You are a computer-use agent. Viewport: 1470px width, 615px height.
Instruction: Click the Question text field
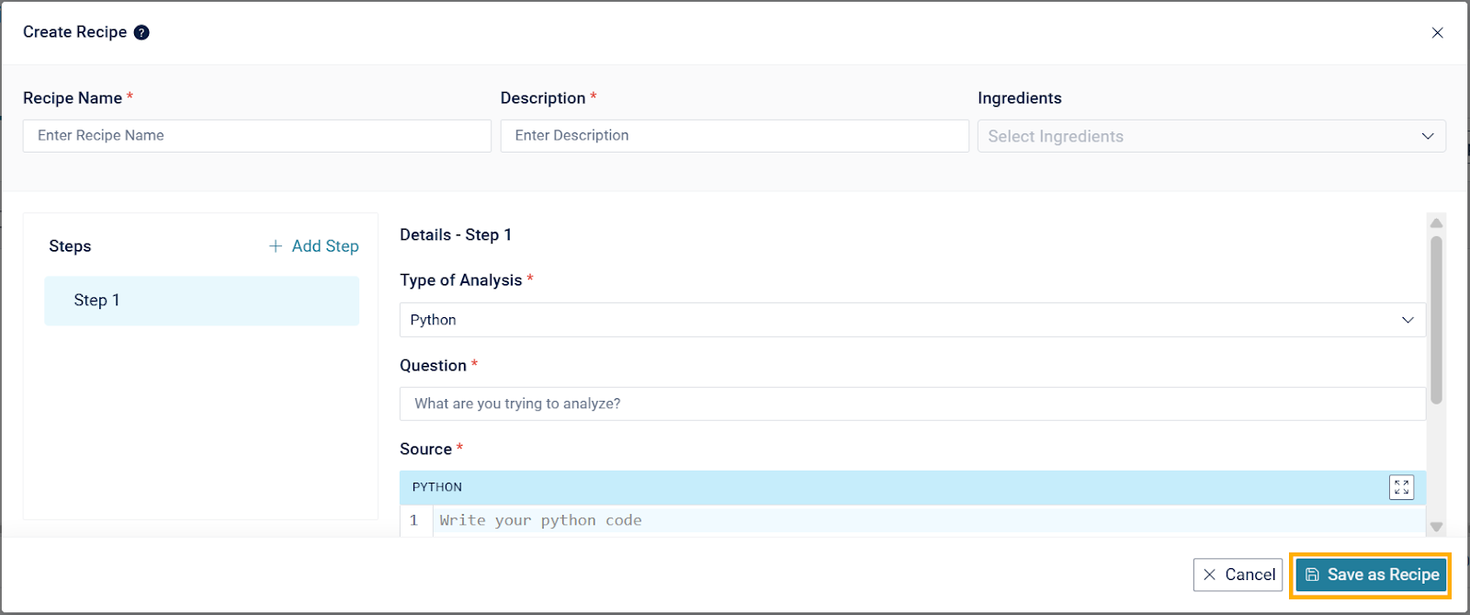[911, 404]
